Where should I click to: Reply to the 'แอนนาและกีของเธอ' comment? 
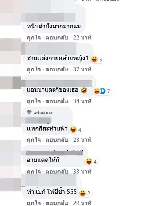point(57,101)
